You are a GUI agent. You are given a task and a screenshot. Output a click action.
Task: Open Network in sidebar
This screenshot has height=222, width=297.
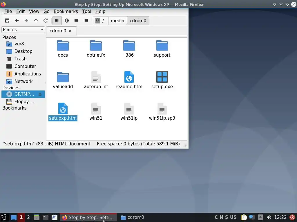23,81
